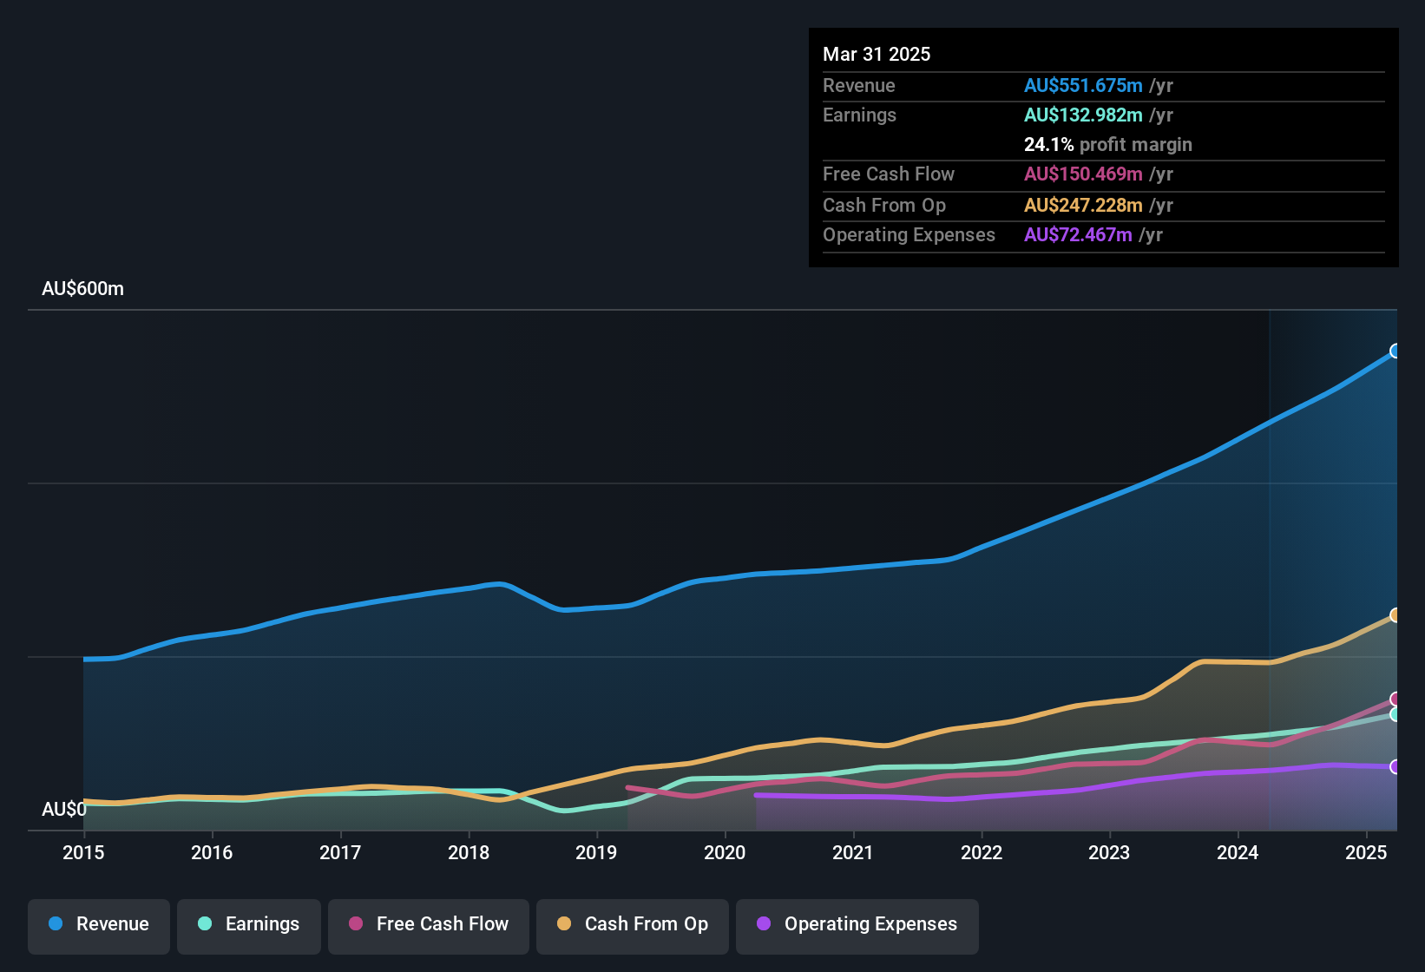
Task: Click the pink Free Cash Flow legend dot
Action: 356,924
